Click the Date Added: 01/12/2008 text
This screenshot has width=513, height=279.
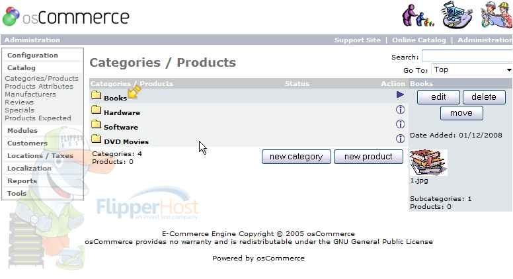point(456,136)
